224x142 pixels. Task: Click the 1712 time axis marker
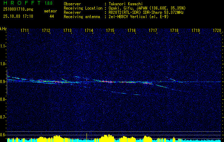pyautogui.click(x=46, y=31)
